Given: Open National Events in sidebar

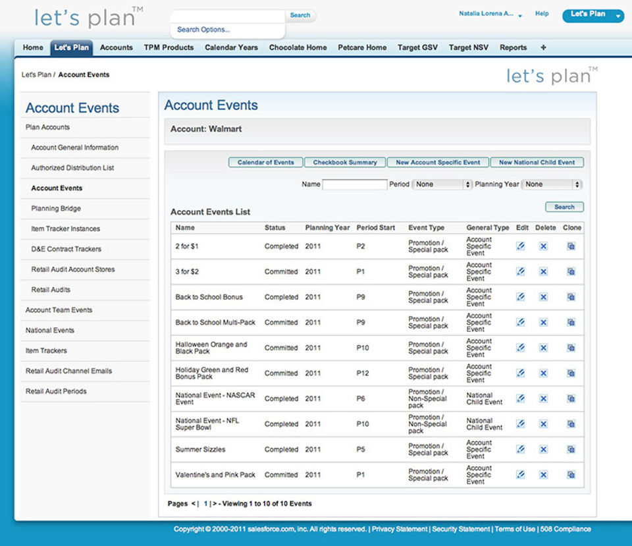Looking at the screenshot, I should 50,330.
